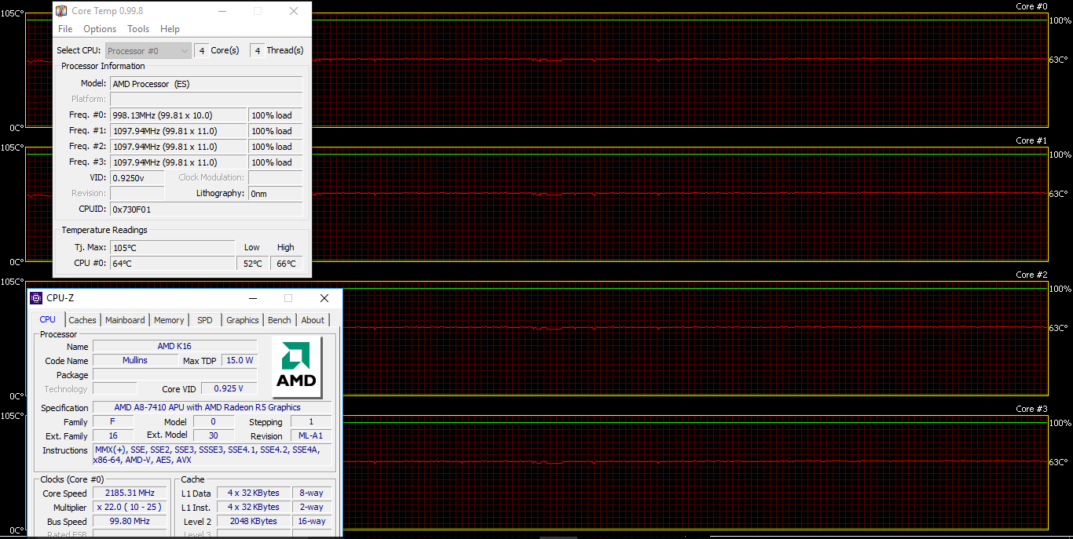Switch to the Graphics tab in CPU-Z
Viewport: 1073px width, 539px height.
click(243, 320)
